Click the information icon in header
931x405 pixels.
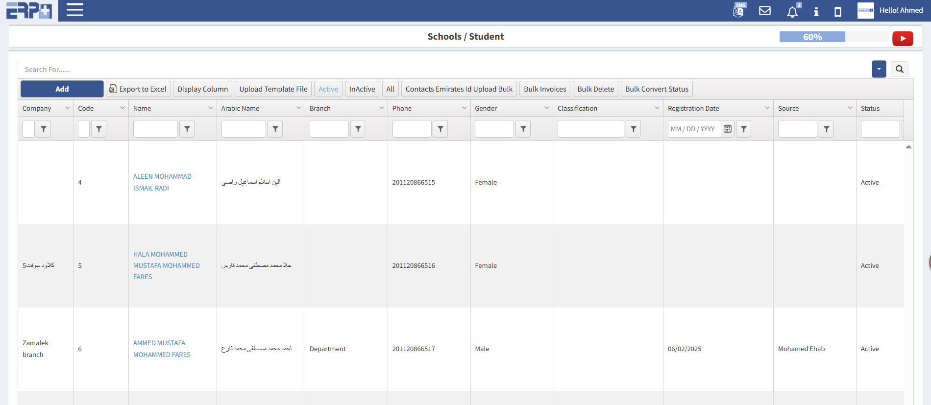pos(816,11)
